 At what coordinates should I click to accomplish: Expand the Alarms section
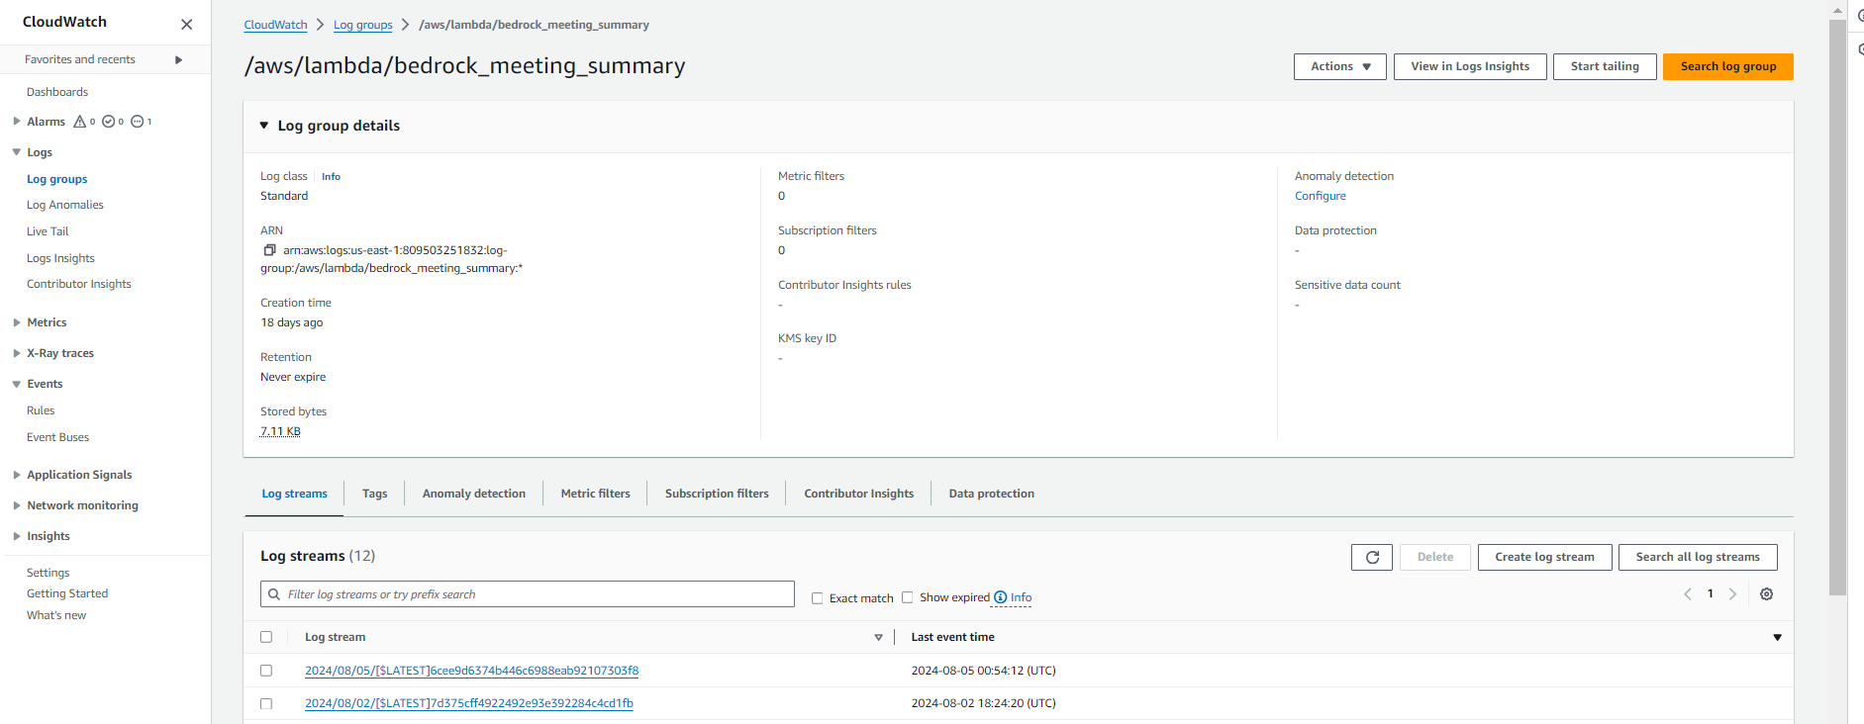17,122
